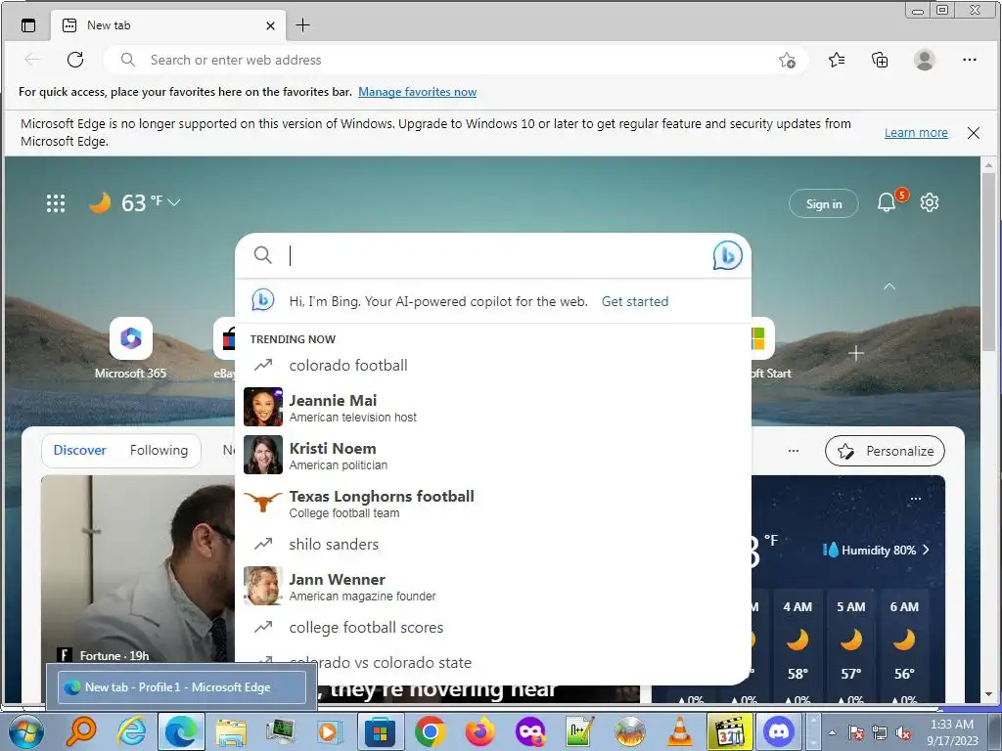The width and height of the screenshot is (1002, 751).
Task: Open the page settings gear
Action: 930,203
